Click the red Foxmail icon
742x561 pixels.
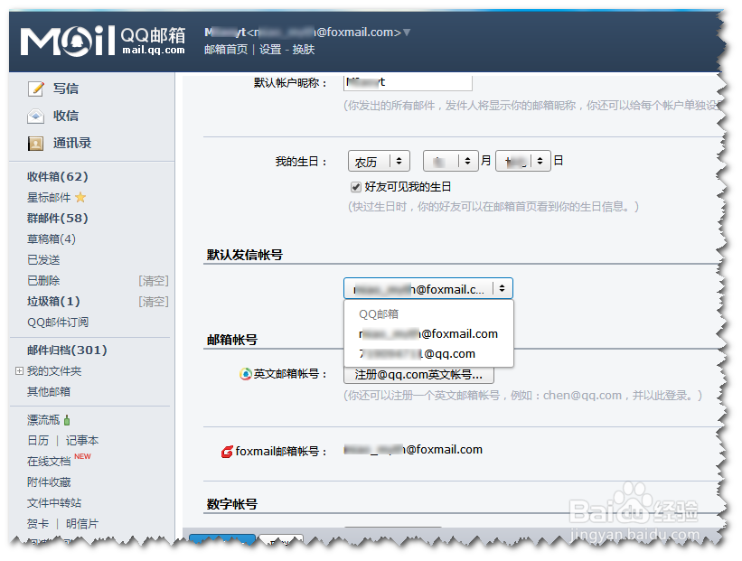pyautogui.click(x=227, y=452)
